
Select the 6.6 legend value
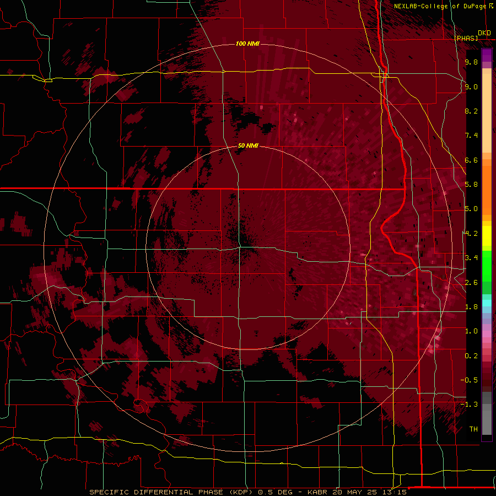click(471, 160)
